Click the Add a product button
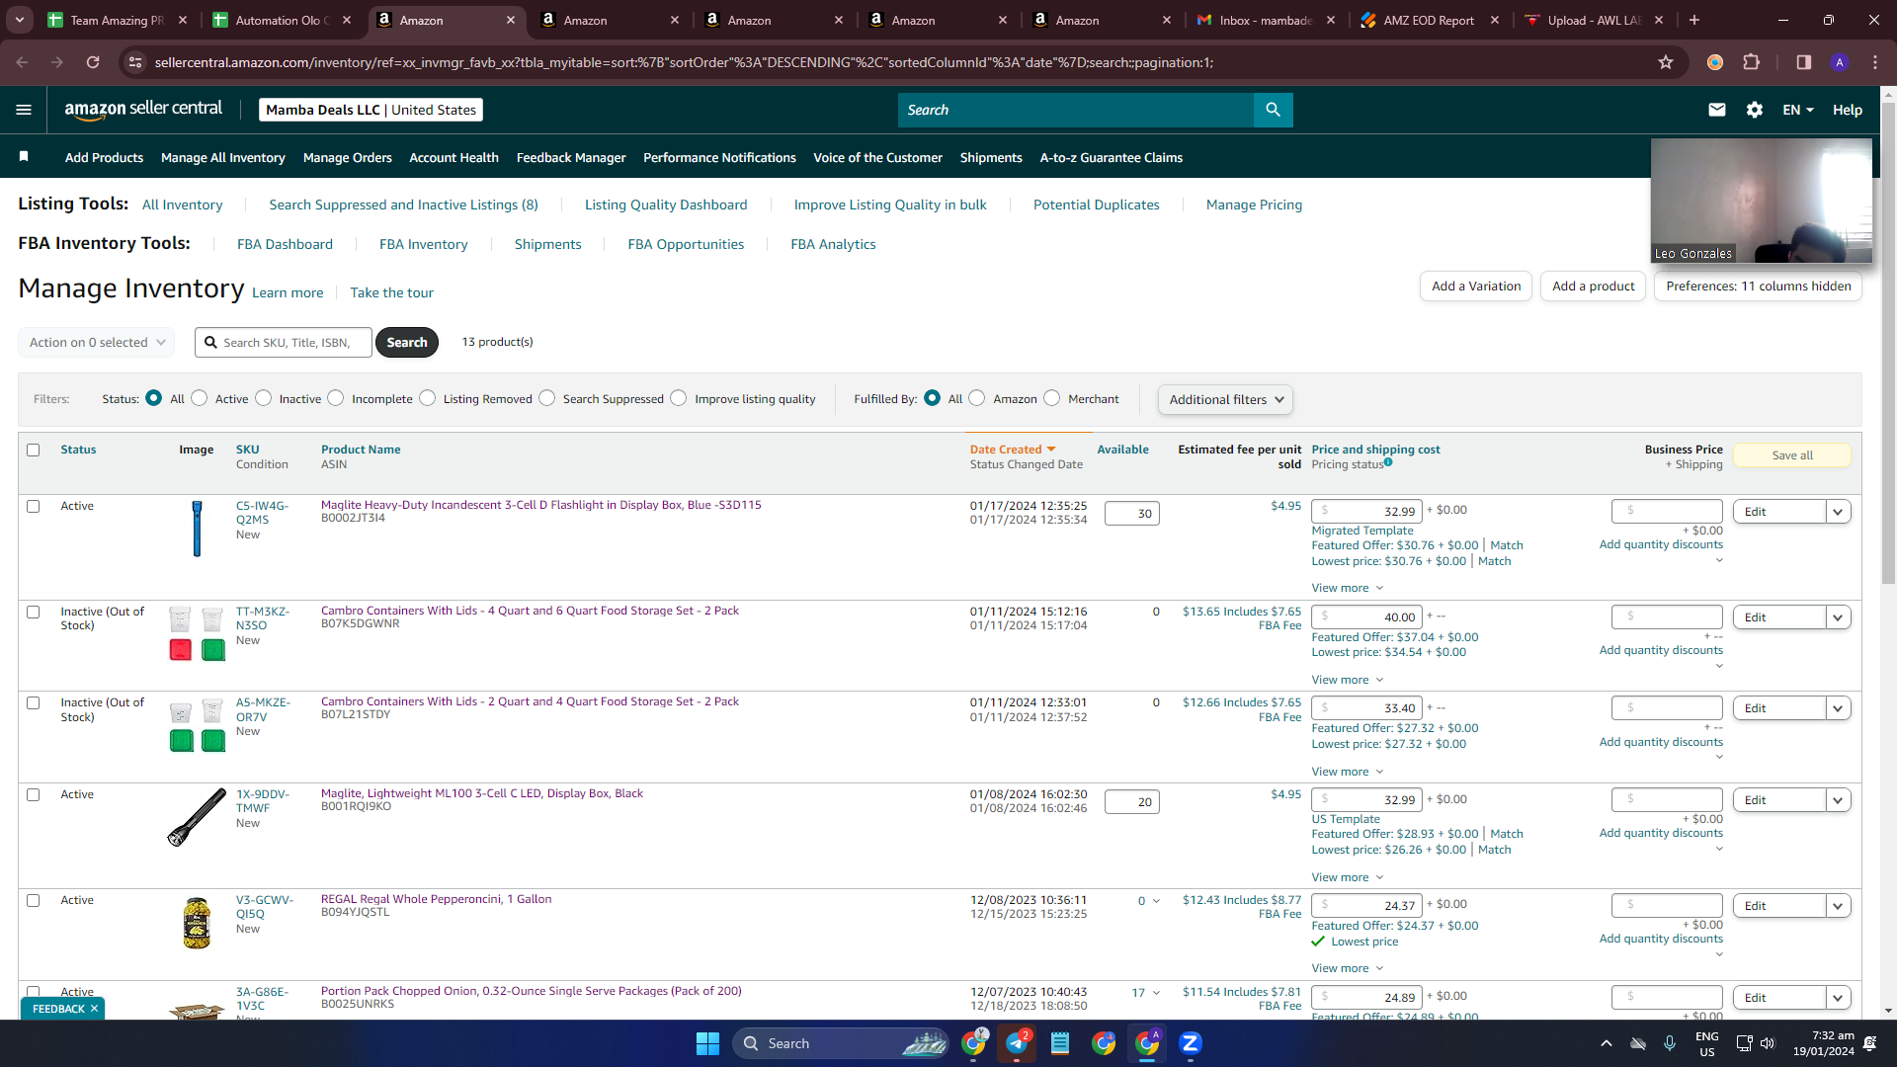Viewport: 1897px width, 1067px height. [x=1593, y=287]
